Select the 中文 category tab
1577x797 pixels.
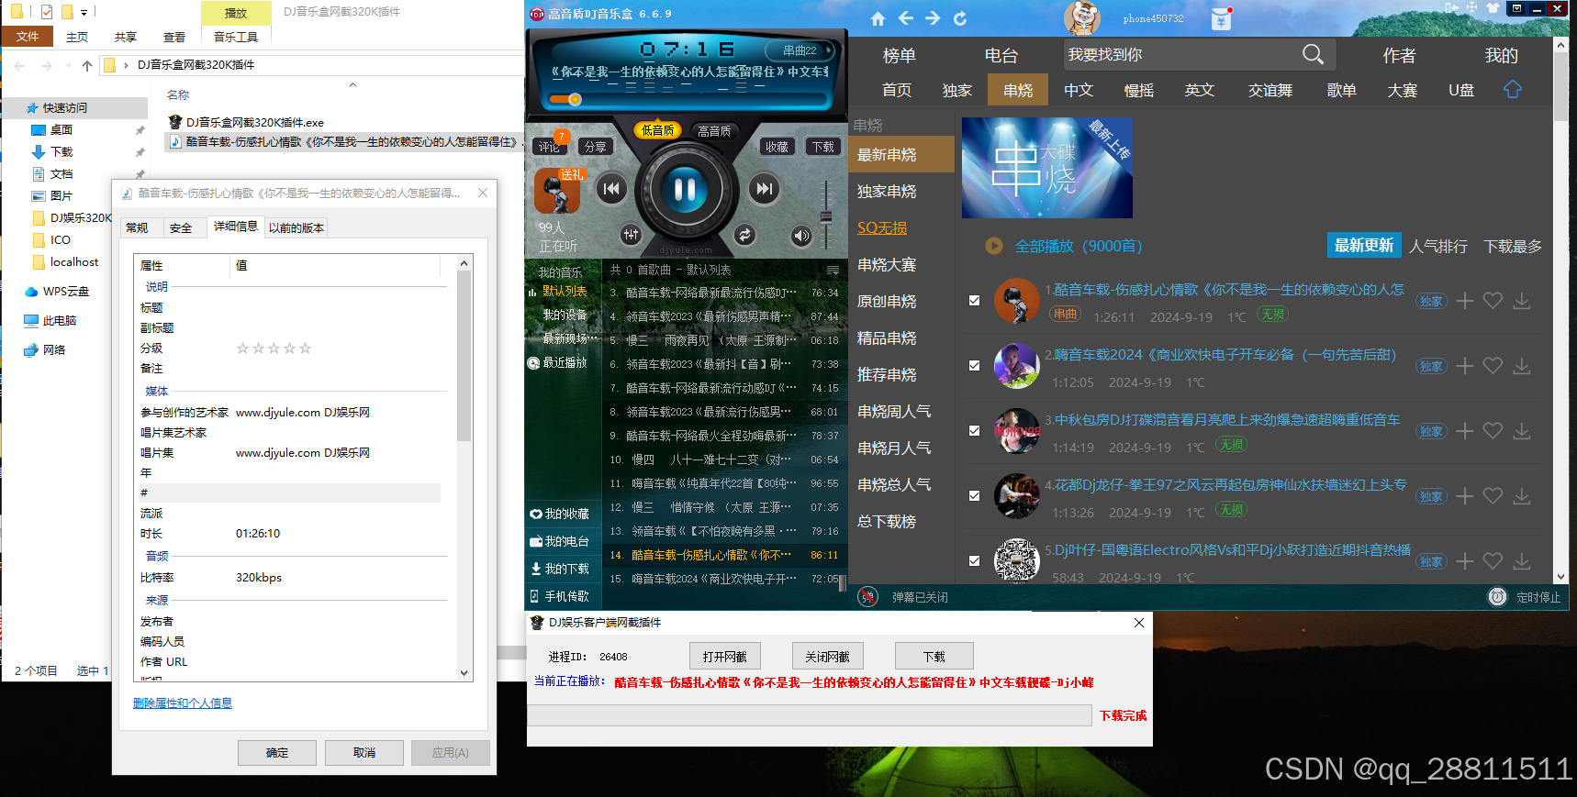click(x=1079, y=90)
